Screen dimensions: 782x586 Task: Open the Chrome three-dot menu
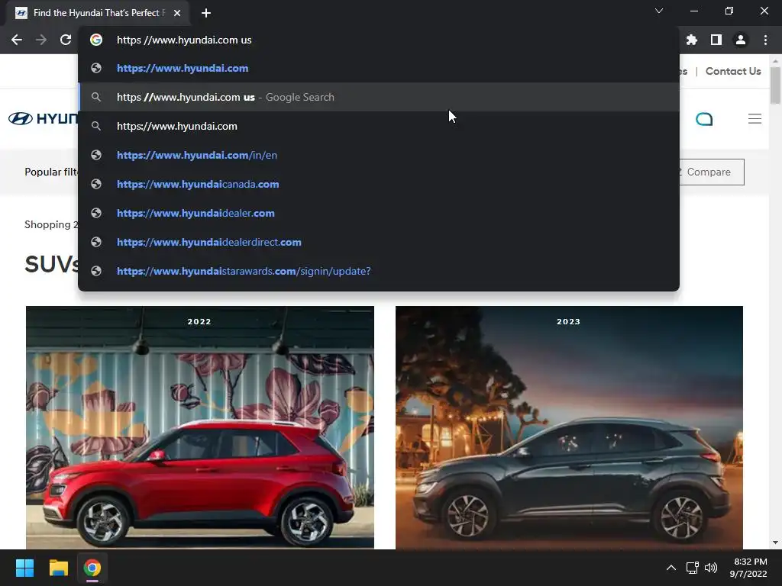click(765, 40)
